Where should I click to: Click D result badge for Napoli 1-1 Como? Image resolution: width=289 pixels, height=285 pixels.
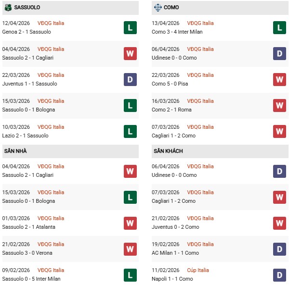pyautogui.click(x=279, y=274)
